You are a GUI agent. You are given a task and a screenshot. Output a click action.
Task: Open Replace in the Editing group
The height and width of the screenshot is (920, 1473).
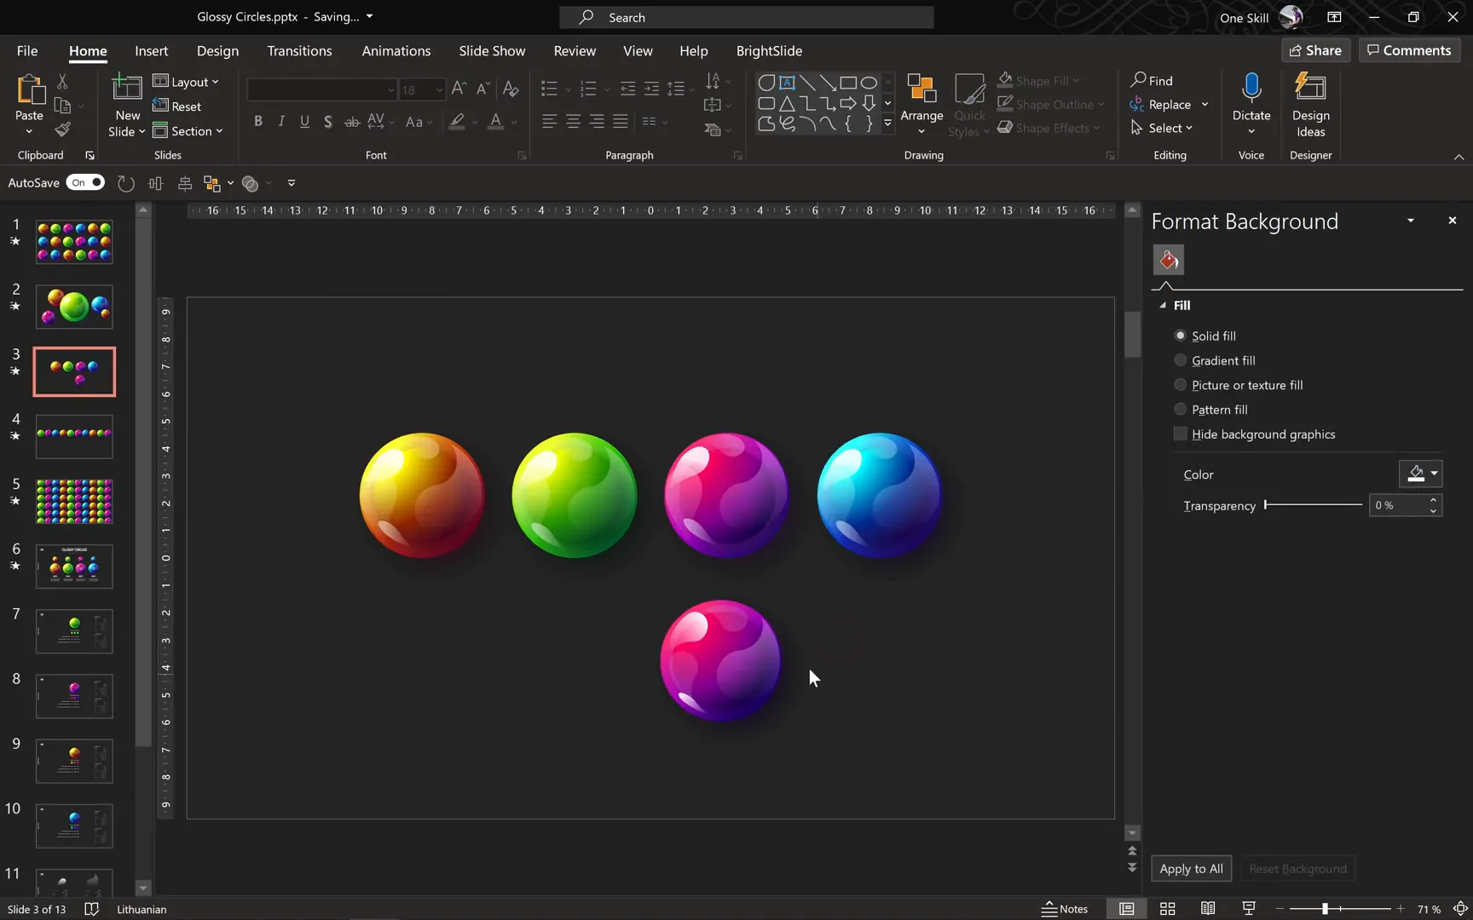pyautogui.click(x=1169, y=104)
